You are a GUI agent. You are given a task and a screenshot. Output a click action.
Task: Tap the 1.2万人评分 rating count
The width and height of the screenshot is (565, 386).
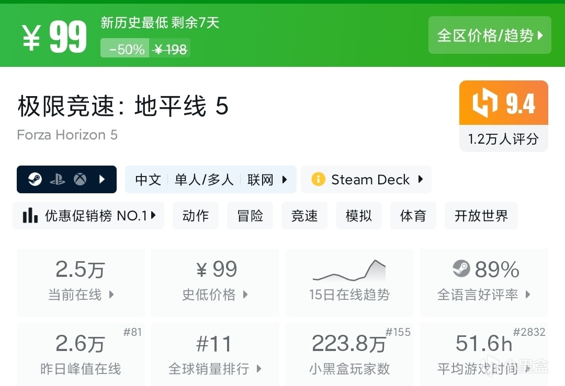coord(503,139)
